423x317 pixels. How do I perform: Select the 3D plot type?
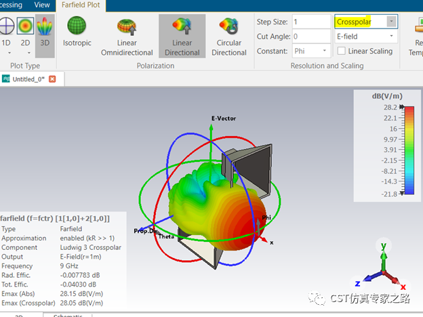(x=44, y=34)
